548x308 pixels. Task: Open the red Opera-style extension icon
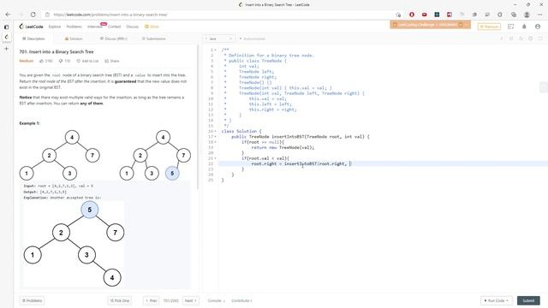[x=412, y=15]
